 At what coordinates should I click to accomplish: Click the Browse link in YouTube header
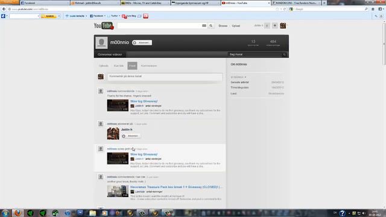point(223,26)
